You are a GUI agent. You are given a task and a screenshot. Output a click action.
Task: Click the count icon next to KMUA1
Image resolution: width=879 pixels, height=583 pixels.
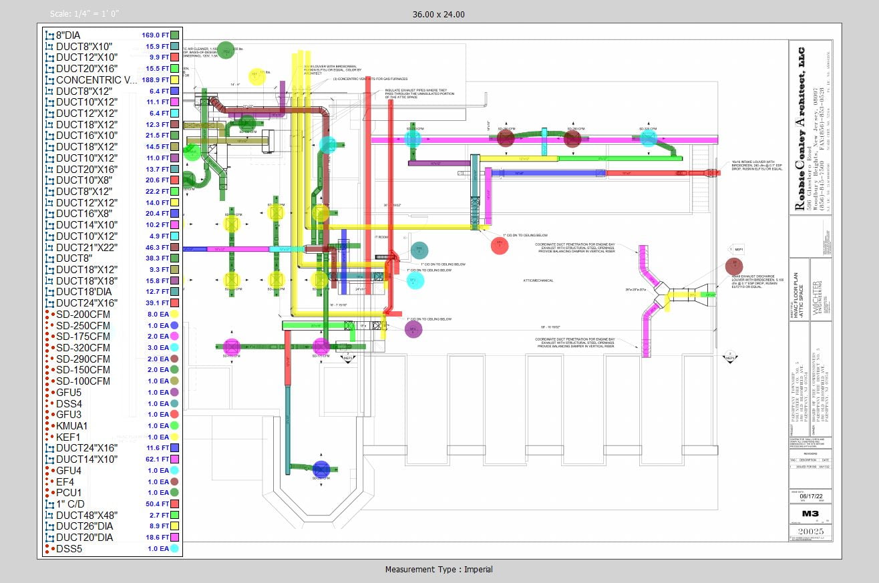pos(49,425)
